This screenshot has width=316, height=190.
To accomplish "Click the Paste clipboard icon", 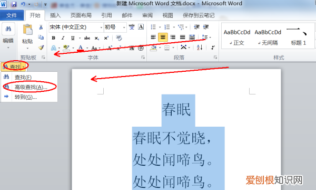I will tap(27, 30).
